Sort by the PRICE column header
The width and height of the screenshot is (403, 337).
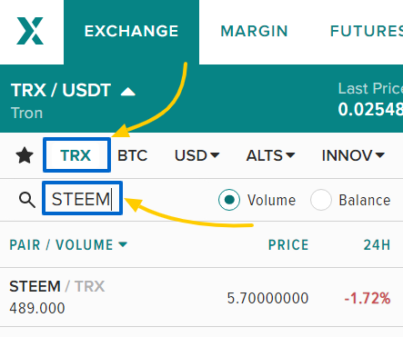[288, 245]
